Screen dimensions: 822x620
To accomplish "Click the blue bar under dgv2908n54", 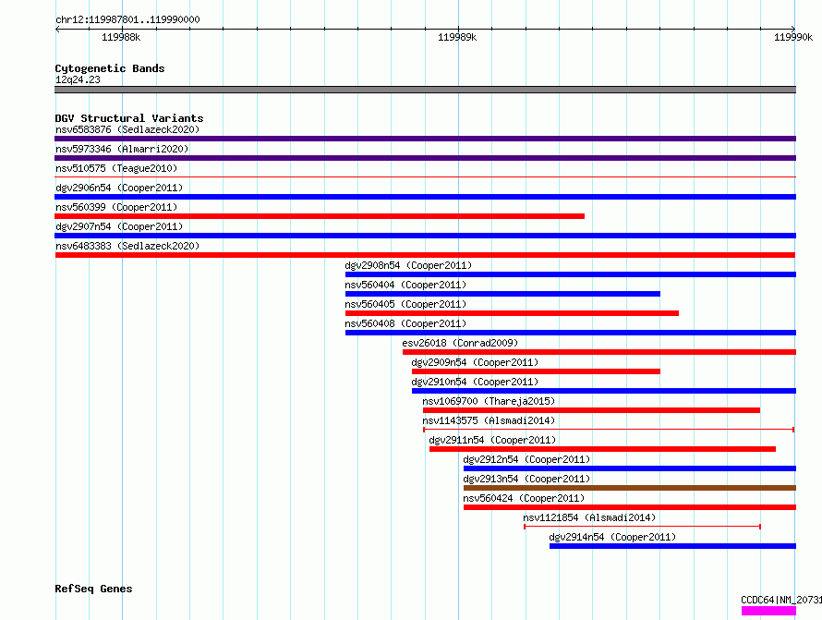I will (571, 274).
